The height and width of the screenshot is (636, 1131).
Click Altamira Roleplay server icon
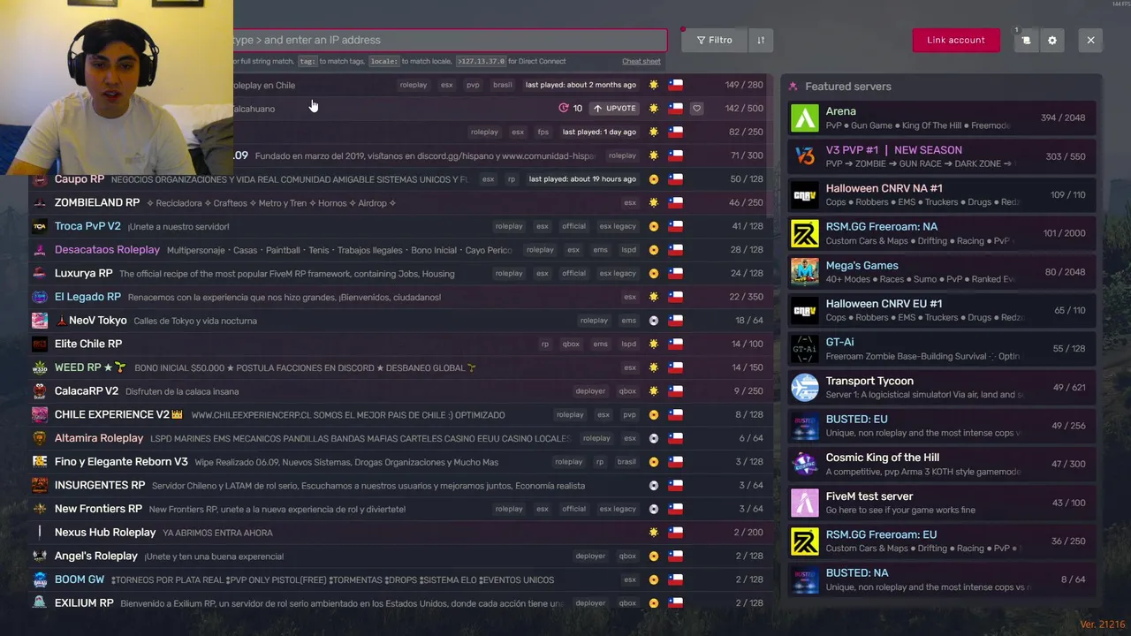(x=40, y=438)
